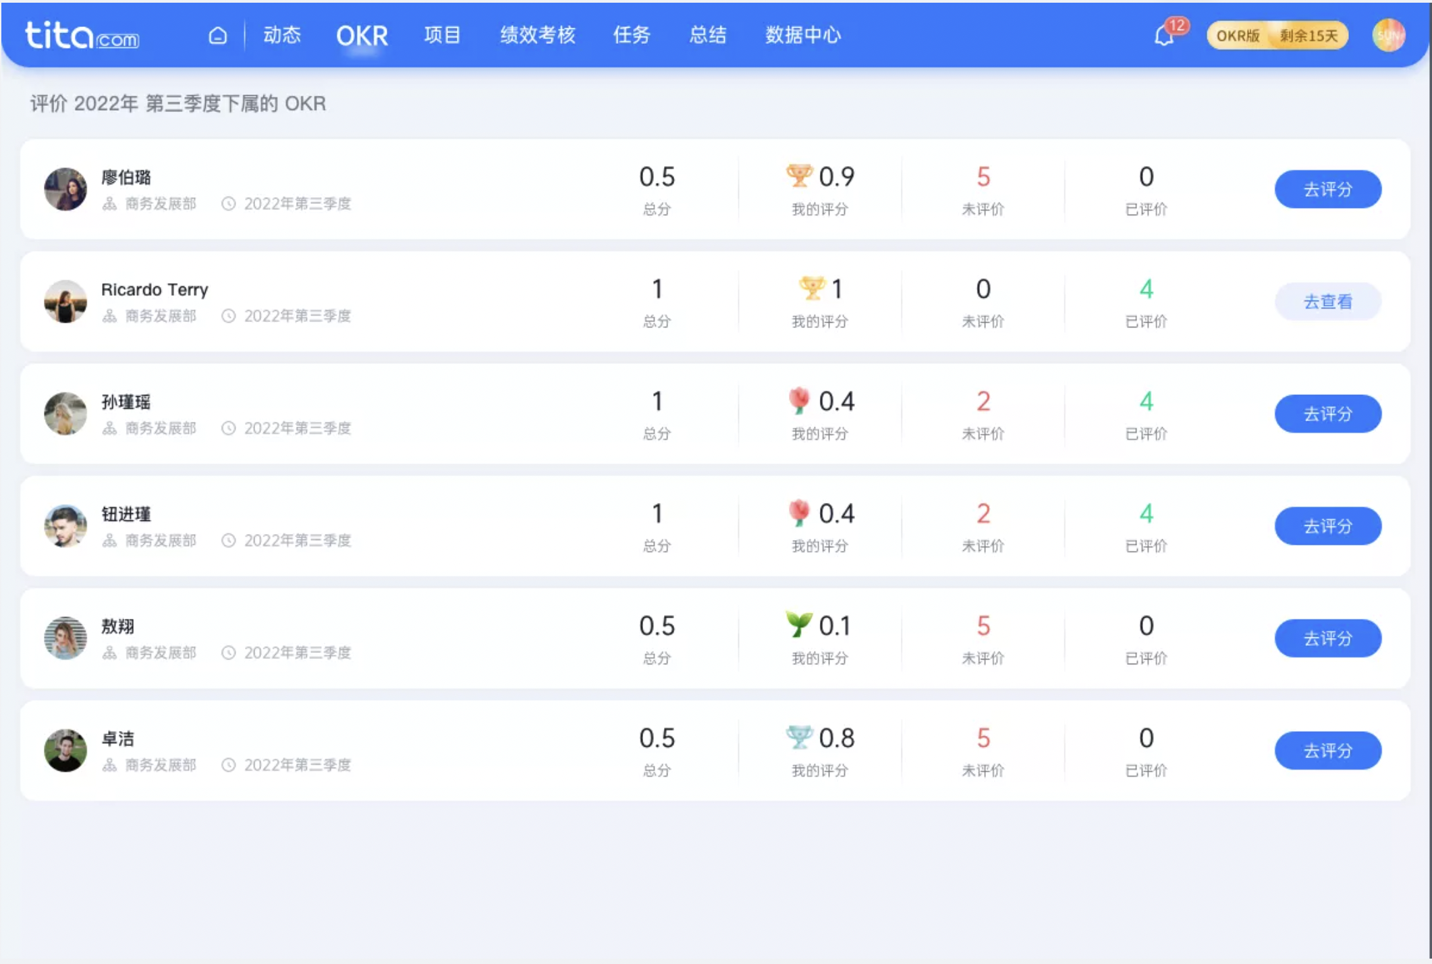Click 去评分 button for 钮进瑾
The height and width of the screenshot is (964, 1432).
(1327, 525)
